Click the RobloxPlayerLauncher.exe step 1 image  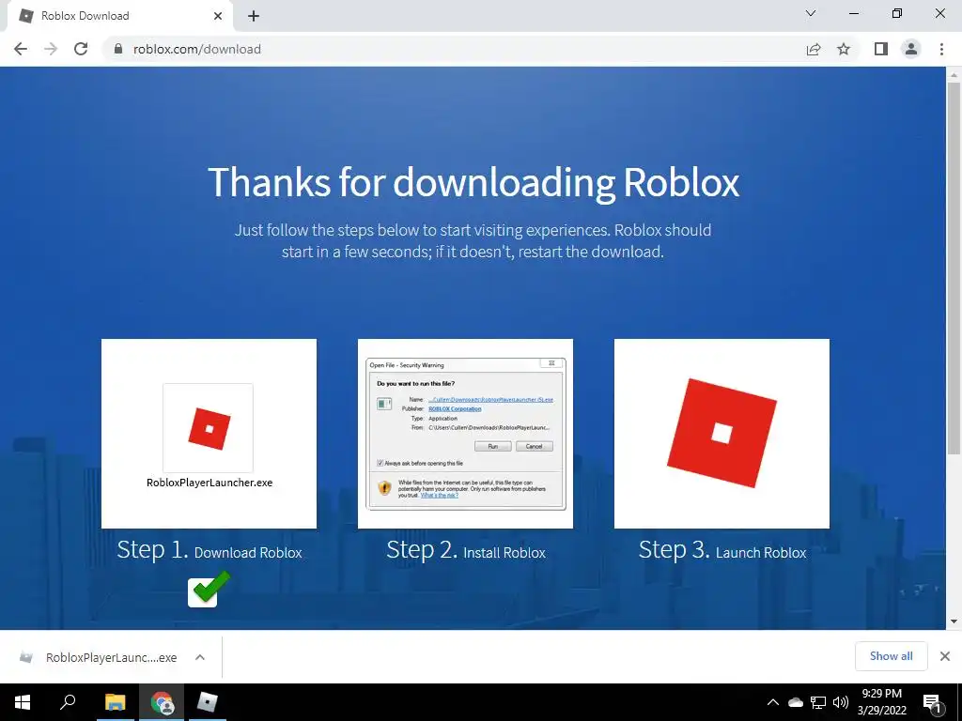point(209,434)
